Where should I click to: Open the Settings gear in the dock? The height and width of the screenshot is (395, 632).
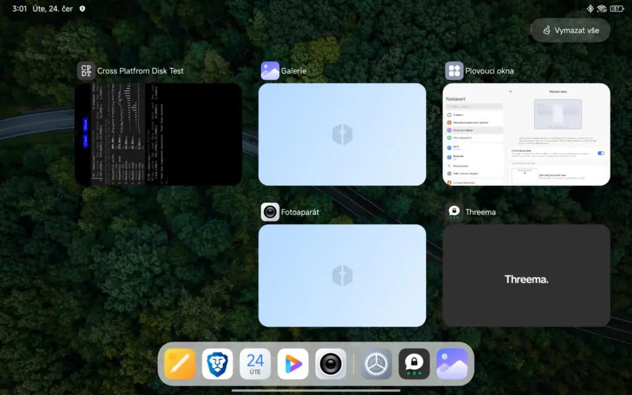tap(376, 364)
